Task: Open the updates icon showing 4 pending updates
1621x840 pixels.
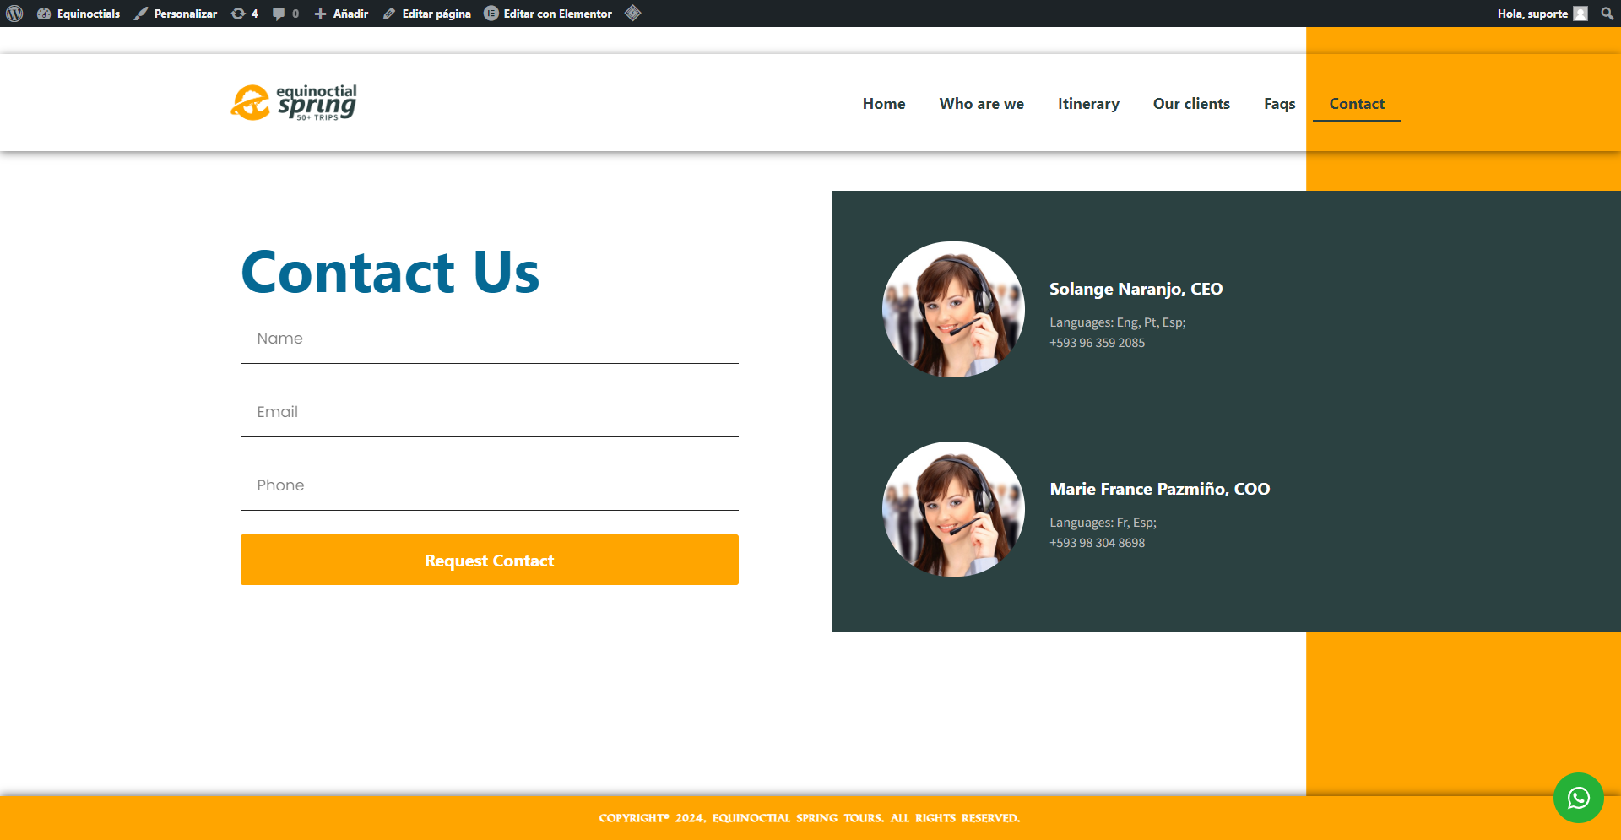Action: pos(244,14)
